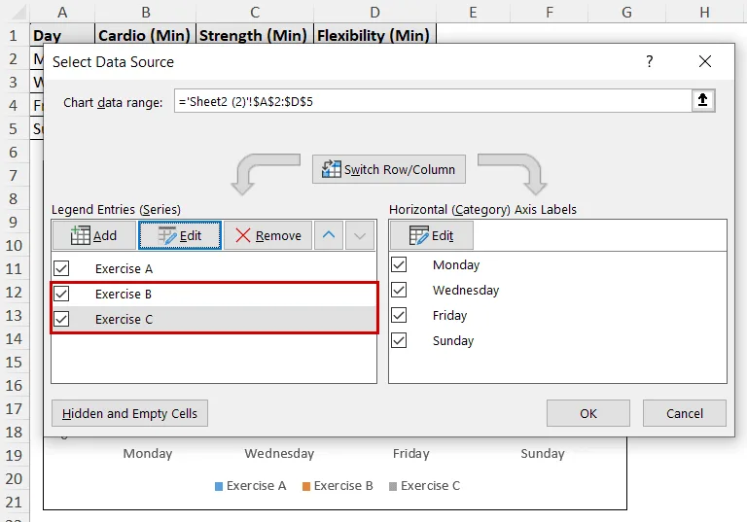Toggle the Friday category checkbox

[399, 315]
